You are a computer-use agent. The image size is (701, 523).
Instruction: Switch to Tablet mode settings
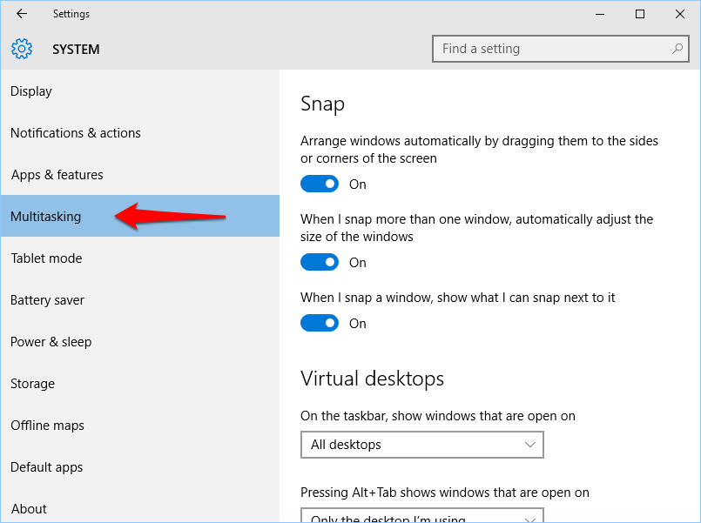(x=45, y=258)
